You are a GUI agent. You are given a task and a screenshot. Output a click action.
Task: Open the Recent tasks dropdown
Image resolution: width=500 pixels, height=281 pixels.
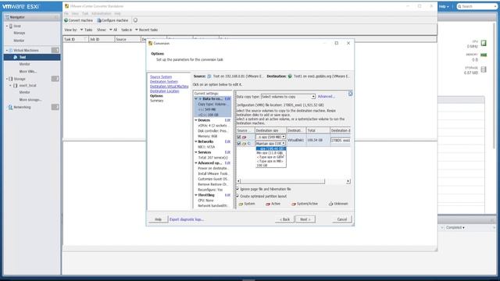click(146, 30)
